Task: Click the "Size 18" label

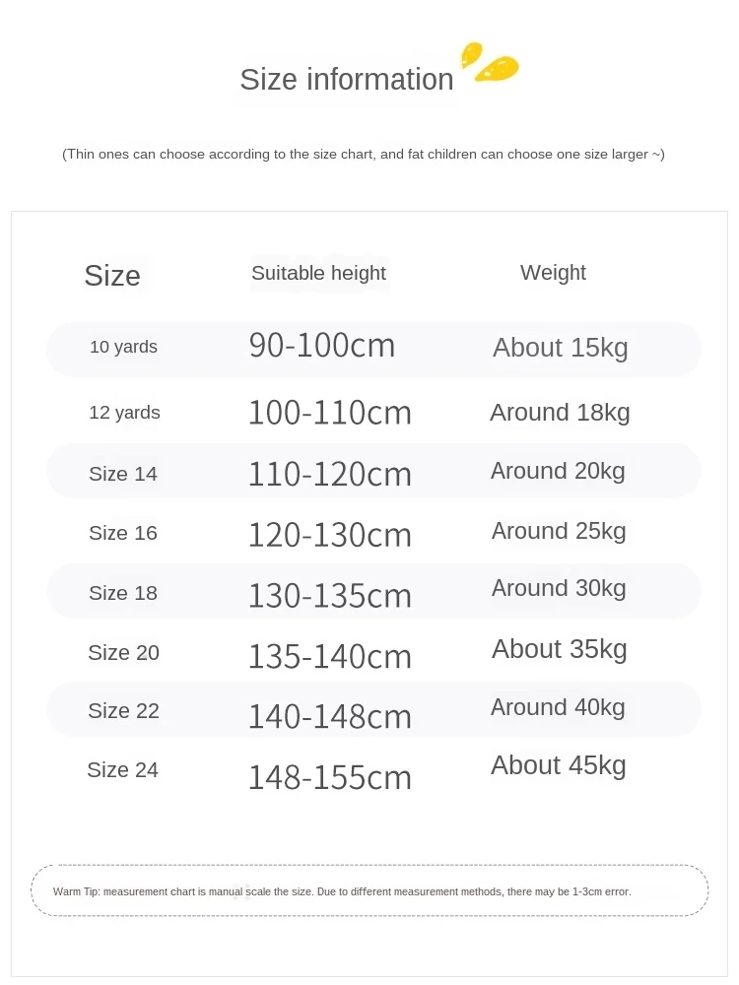Action: [123, 593]
